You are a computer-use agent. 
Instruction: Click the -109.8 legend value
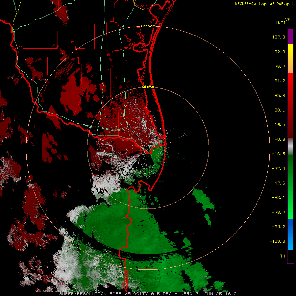pyautogui.click(x=277, y=241)
